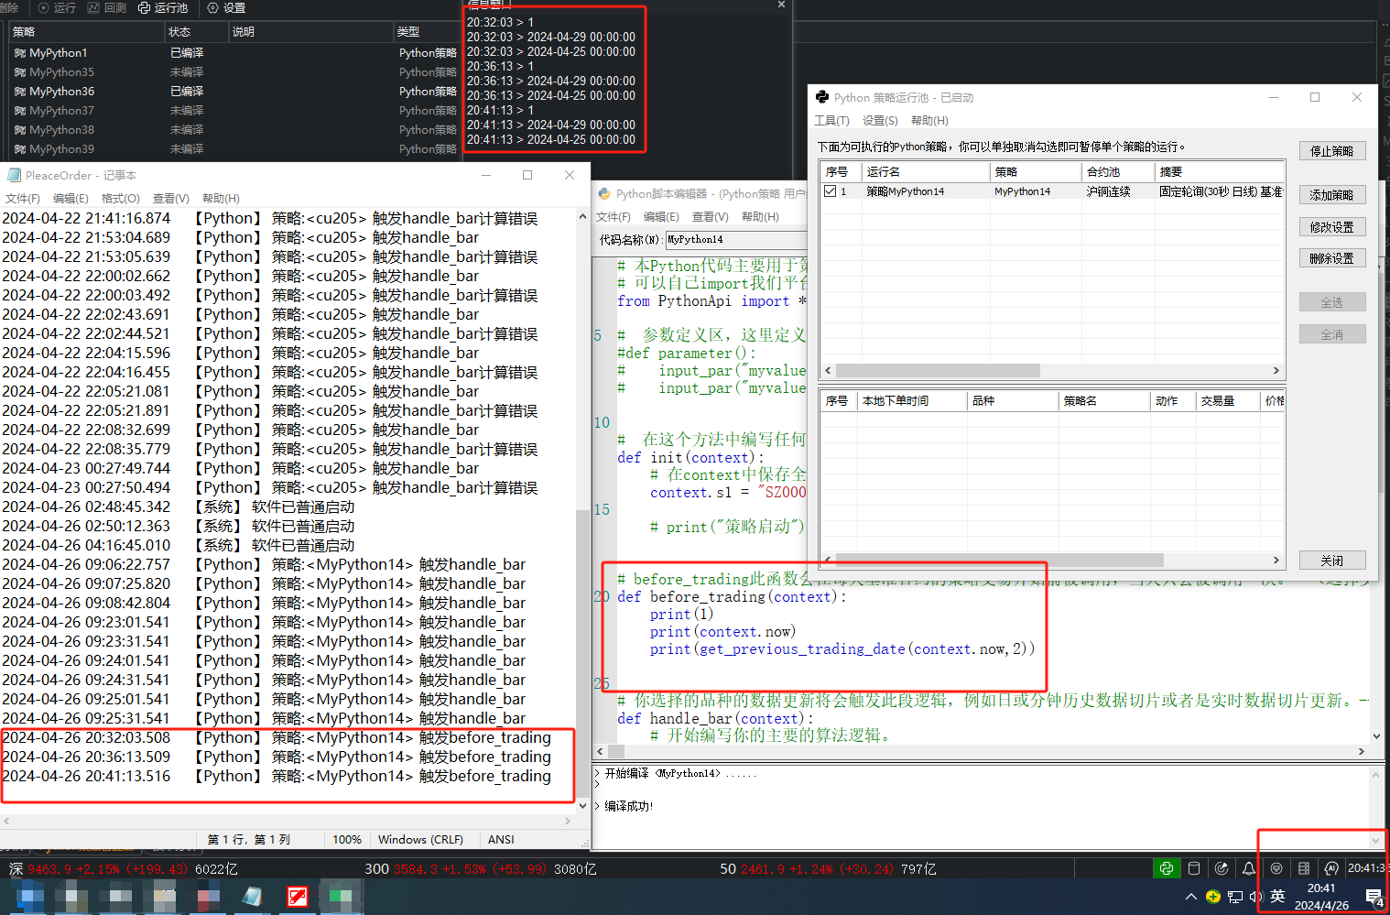
Task: Click the 运行 run icon in top toolbar
Action: point(43,7)
